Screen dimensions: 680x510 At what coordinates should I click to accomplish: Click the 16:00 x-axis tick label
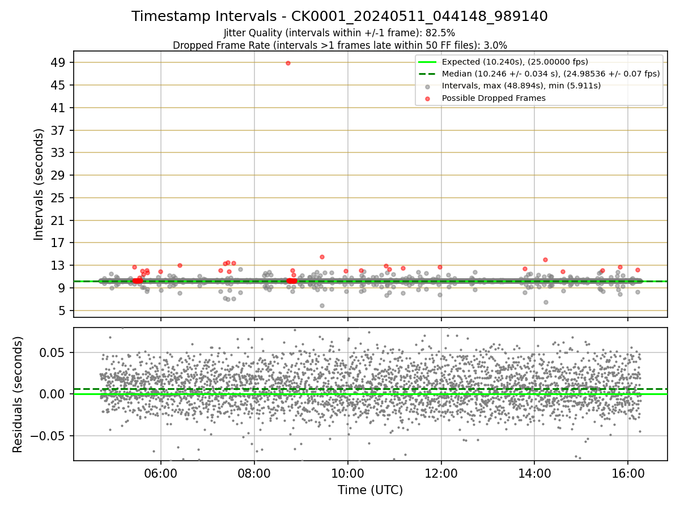628,473
